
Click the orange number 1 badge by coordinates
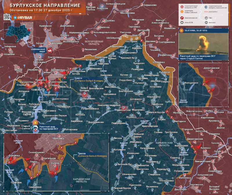[182, 30]
